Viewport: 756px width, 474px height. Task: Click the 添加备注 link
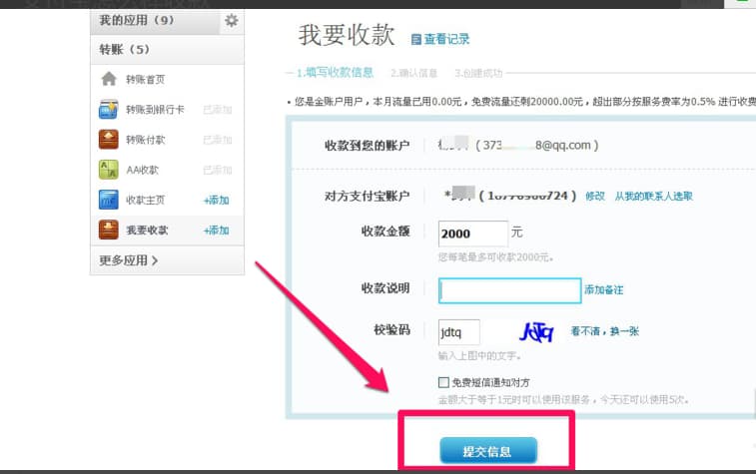coord(604,290)
